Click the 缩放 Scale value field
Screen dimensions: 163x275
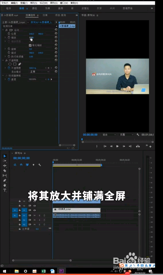tap(31, 37)
